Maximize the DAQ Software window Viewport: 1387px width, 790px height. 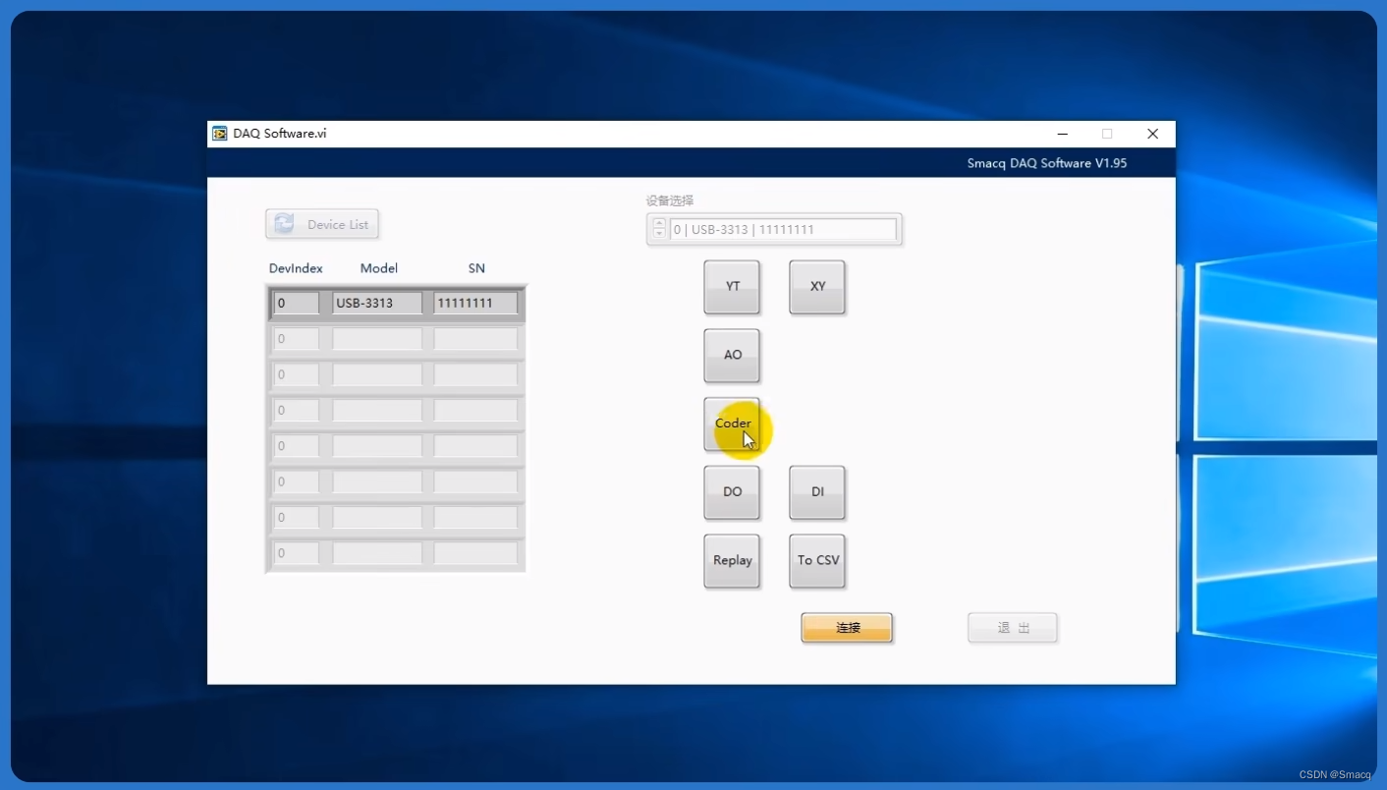(1107, 134)
